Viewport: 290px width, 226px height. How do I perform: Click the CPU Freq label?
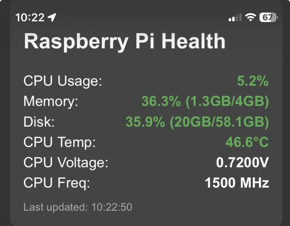click(x=57, y=183)
